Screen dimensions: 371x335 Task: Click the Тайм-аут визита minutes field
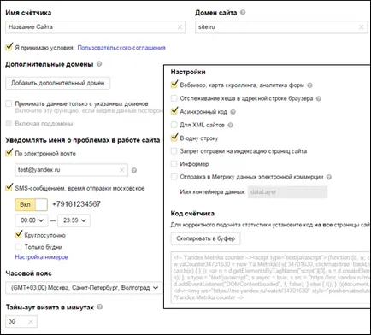pos(21,321)
